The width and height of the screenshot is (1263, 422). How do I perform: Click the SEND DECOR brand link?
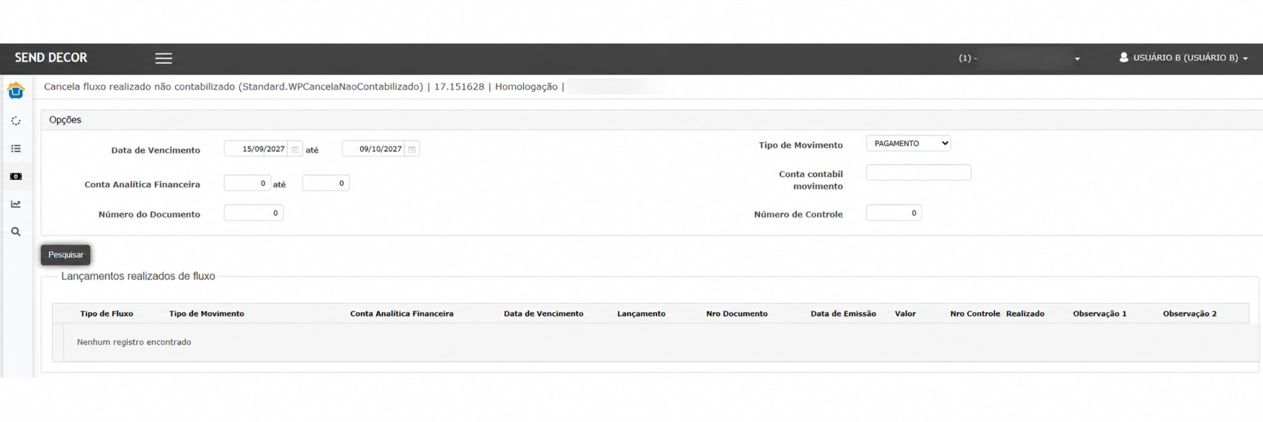click(51, 58)
